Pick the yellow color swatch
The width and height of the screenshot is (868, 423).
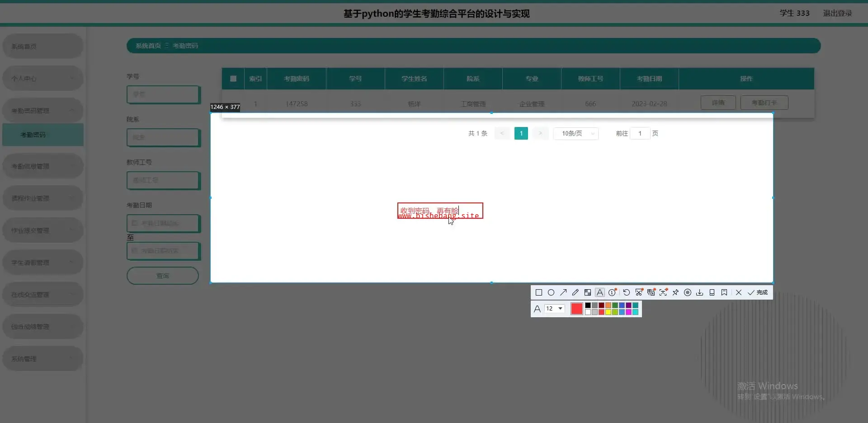click(608, 312)
